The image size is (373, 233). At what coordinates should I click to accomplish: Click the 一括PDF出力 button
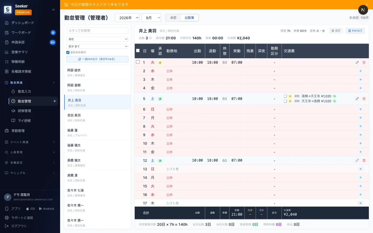tap(97, 59)
